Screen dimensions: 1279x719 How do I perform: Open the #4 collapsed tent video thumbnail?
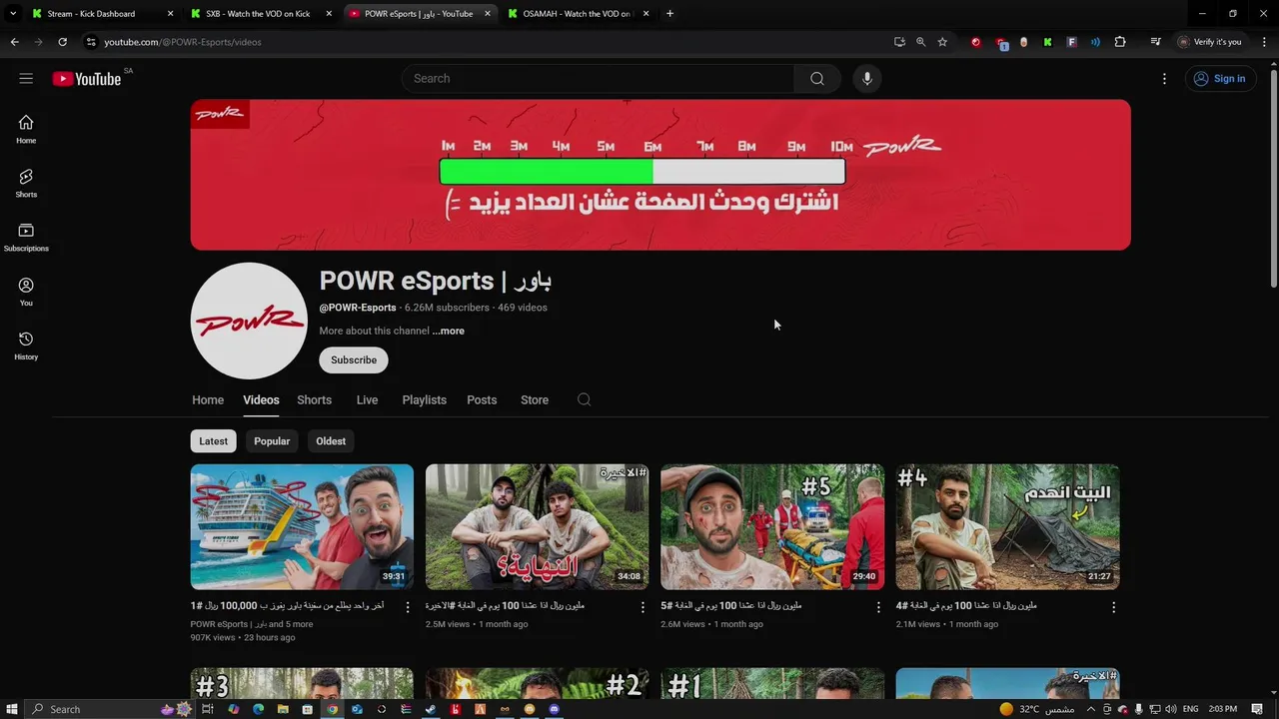tap(1007, 526)
